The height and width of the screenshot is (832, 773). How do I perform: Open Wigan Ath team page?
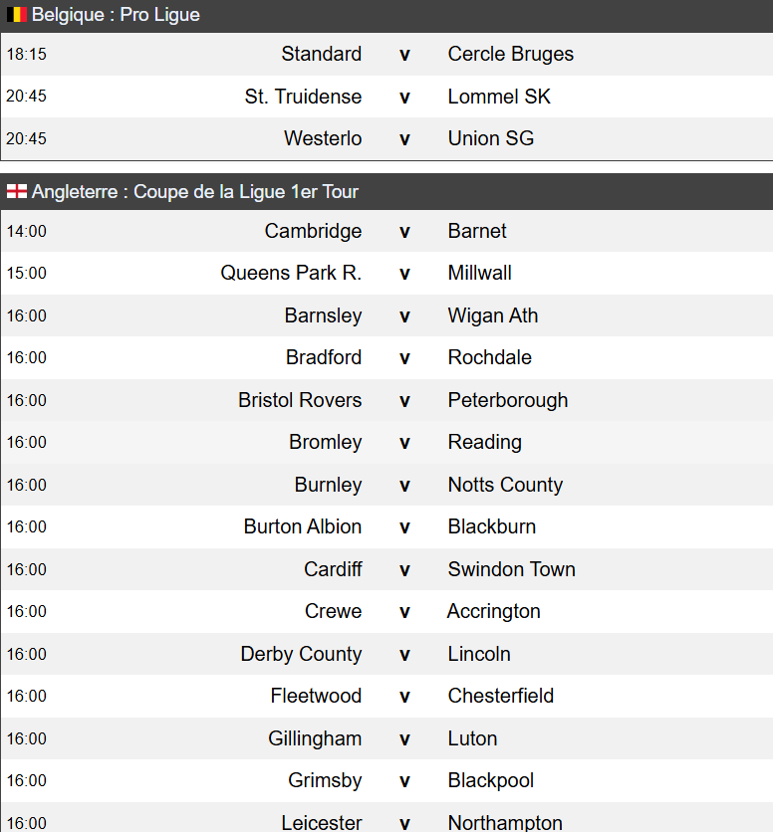[493, 315]
